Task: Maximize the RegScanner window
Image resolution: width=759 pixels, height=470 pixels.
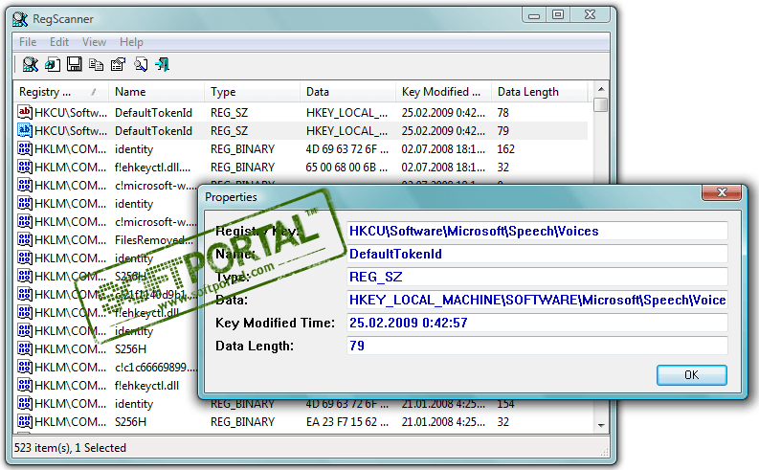Action: click(x=558, y=15)
